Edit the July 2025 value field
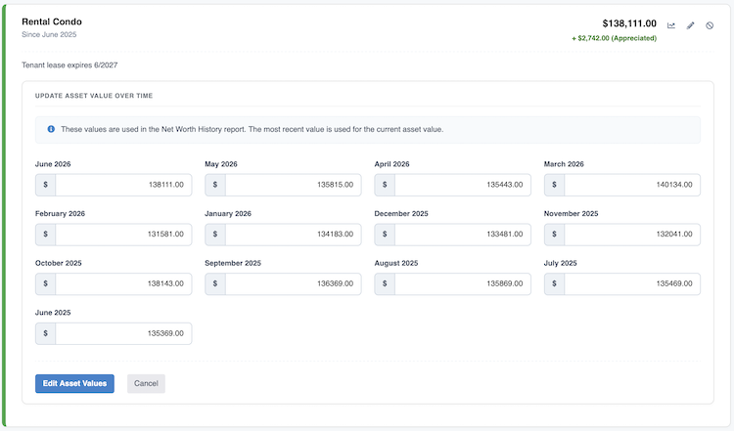The width and height of the screenshot is (734, 431). [x=632, y=283]
